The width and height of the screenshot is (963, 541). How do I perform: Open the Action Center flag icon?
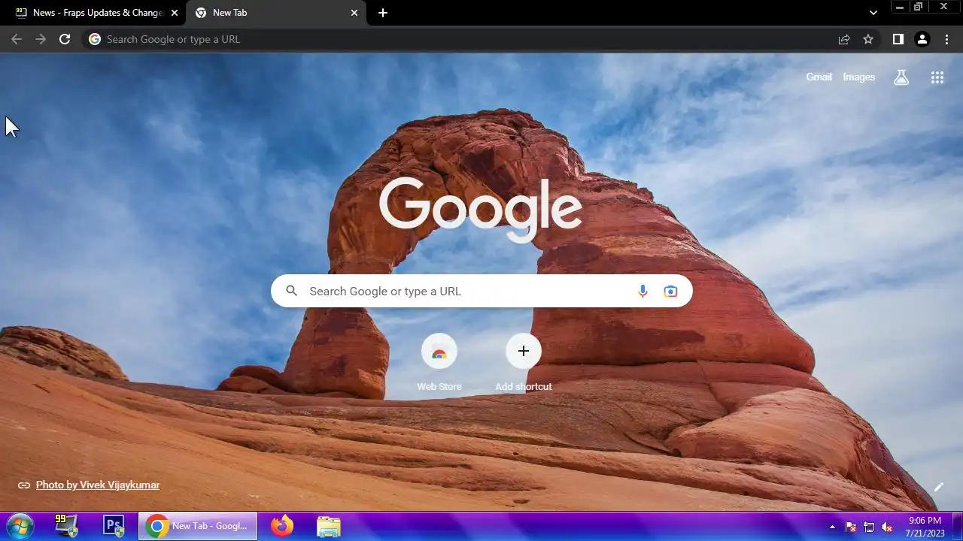coord(851,527)
